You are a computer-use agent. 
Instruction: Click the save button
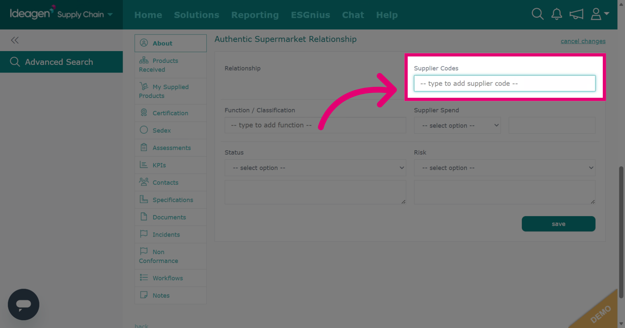[558, 224]
